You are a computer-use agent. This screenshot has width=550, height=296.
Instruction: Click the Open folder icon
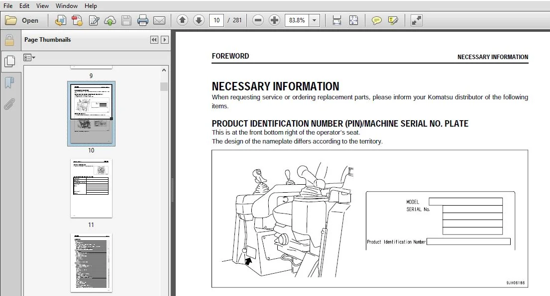11,20
